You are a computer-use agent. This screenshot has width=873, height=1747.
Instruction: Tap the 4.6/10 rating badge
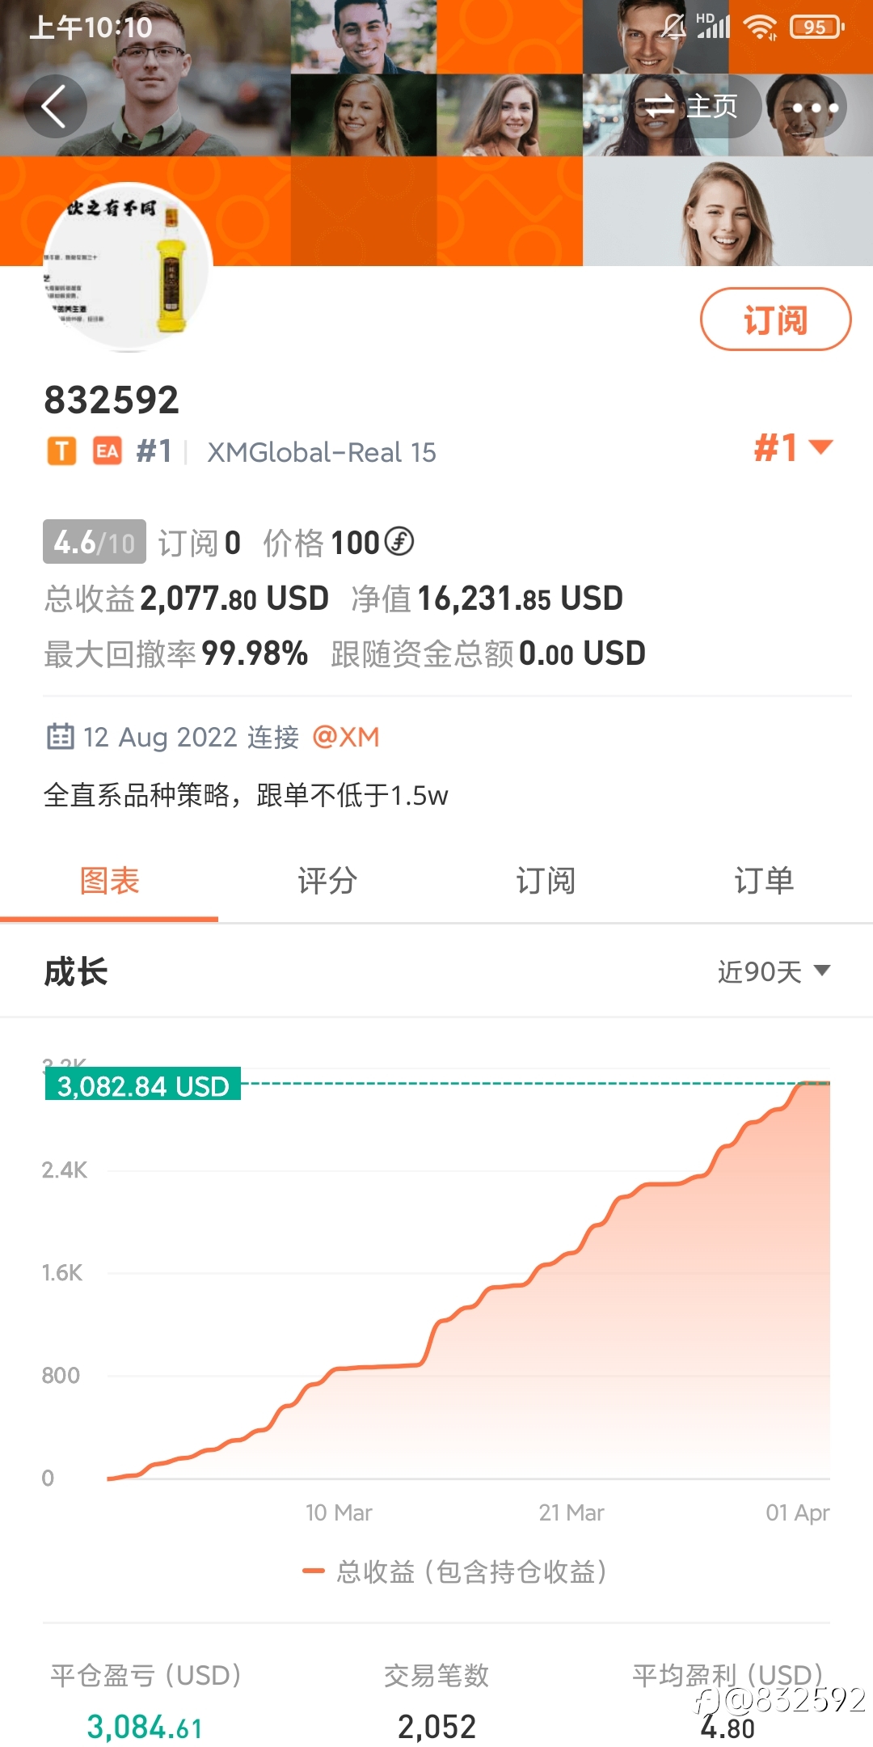tap(95, 541)
